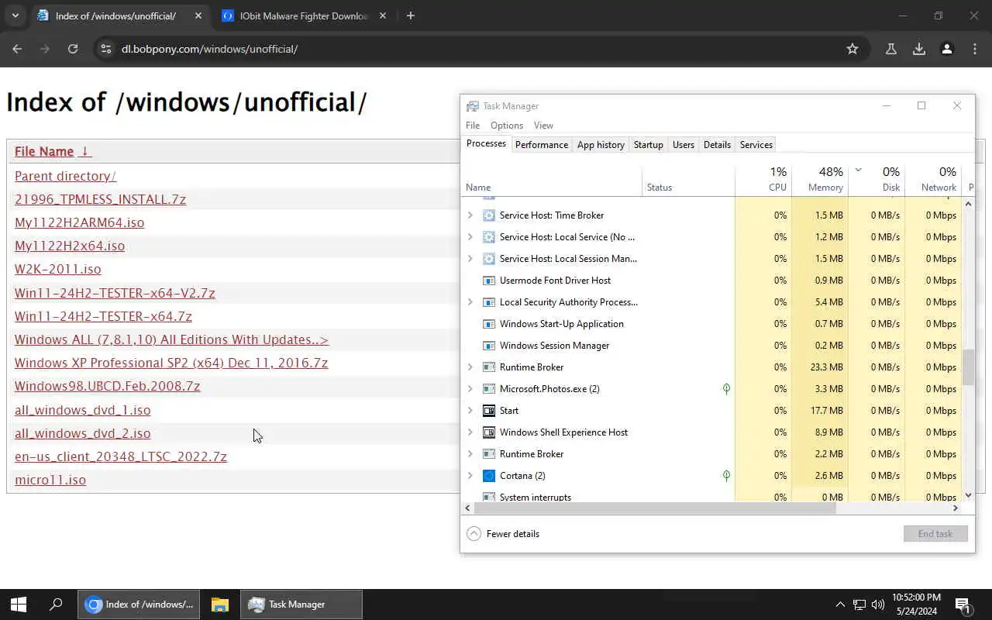The image size is (992, 620).
Task: Open Task Manager Options menu
Action: [x=507, y=126]
